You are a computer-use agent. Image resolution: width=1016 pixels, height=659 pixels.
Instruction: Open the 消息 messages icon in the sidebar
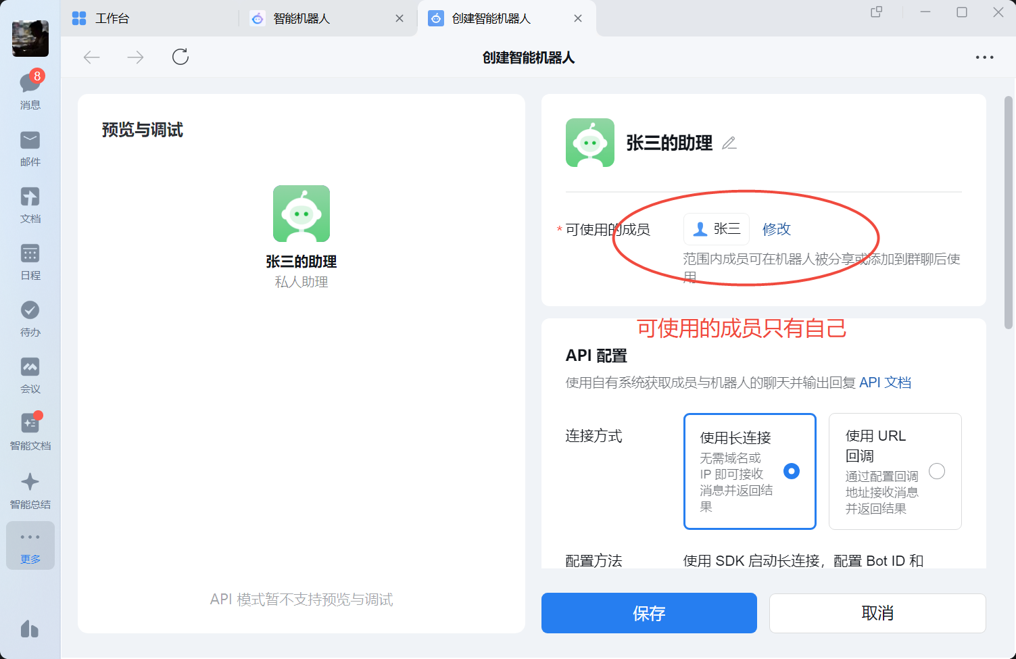tap(30, 89)
